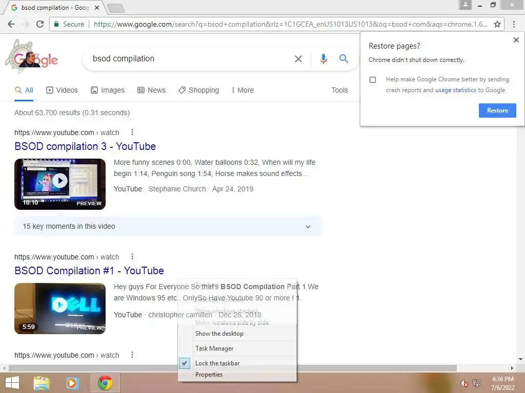The height and width of the screenshot is (393, 525).
Task: Open options for the BSOD compilation 3 result
Action: 132,132
